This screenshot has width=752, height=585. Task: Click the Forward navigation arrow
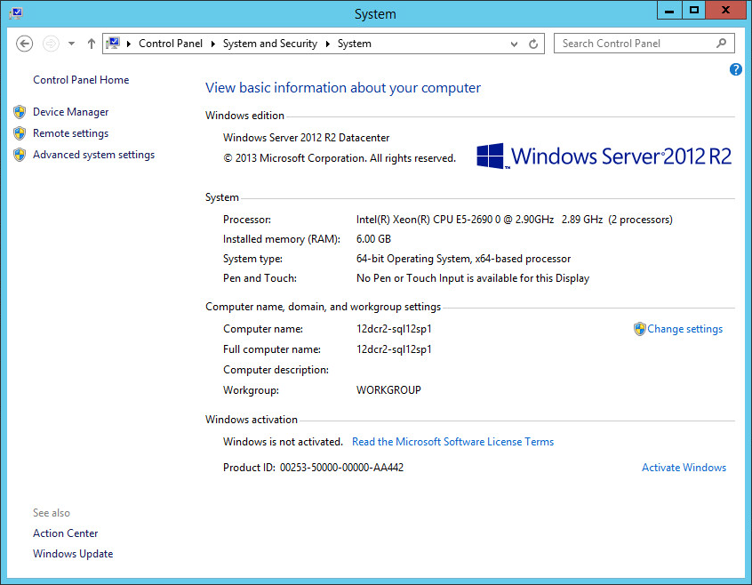[51, 44]
